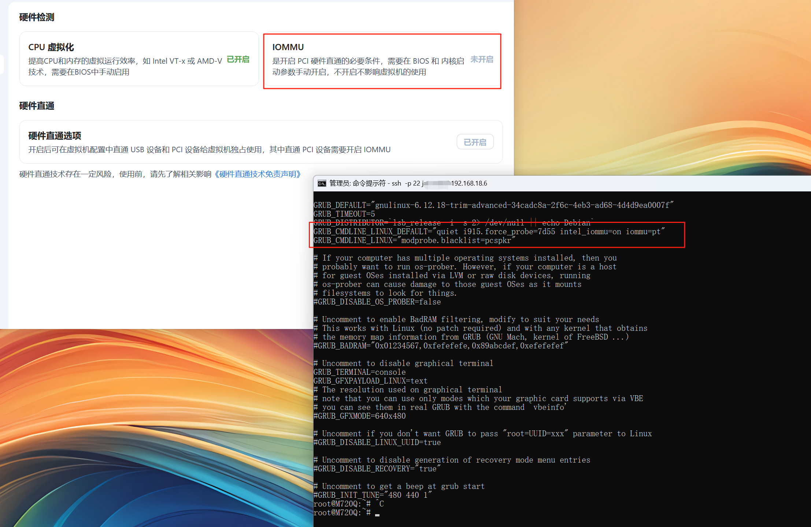Click the 硬件直通 section title
811x527 pixels.
coord(37,106)
